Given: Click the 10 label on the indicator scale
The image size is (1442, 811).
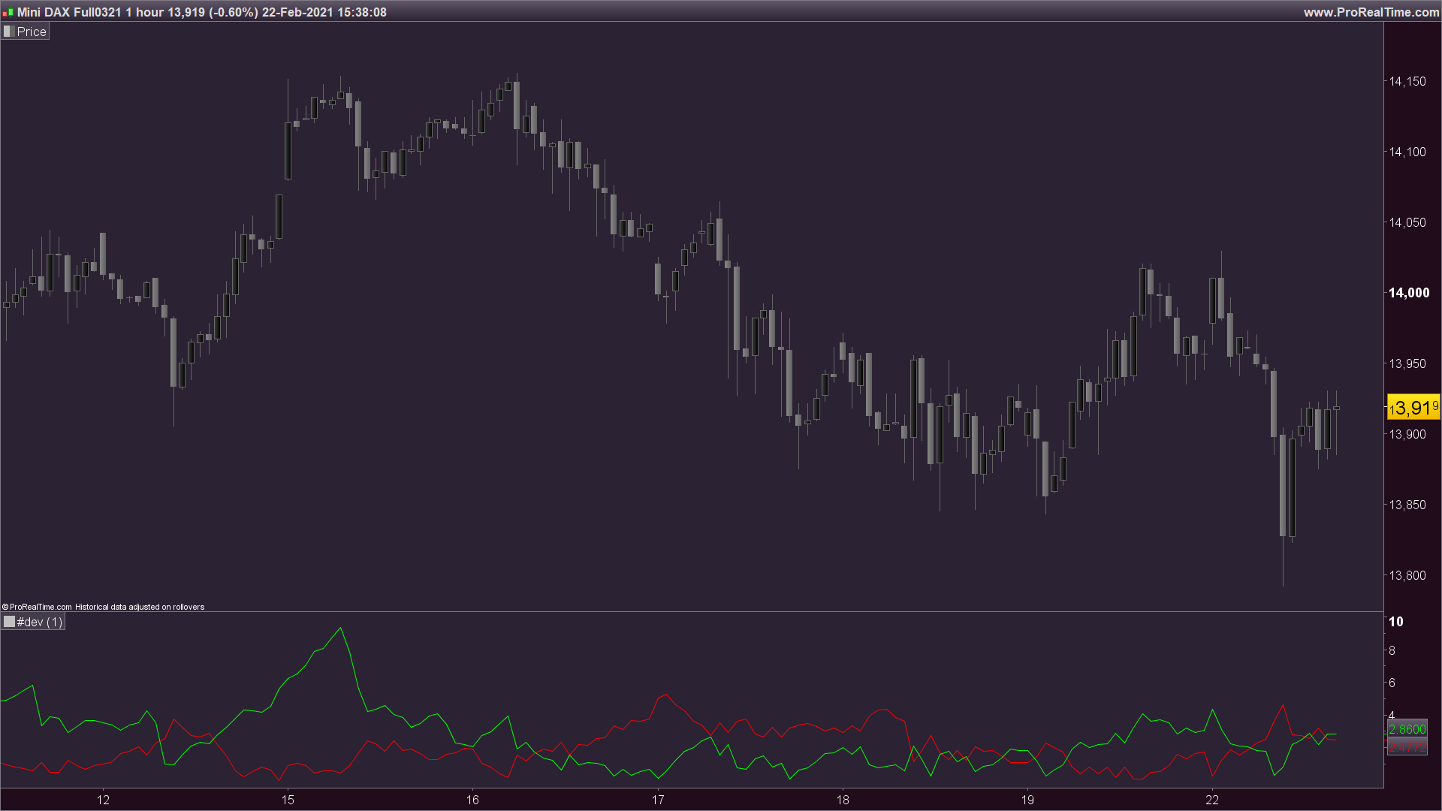Looking at the screenshot, I should [x=1396, y=622].
